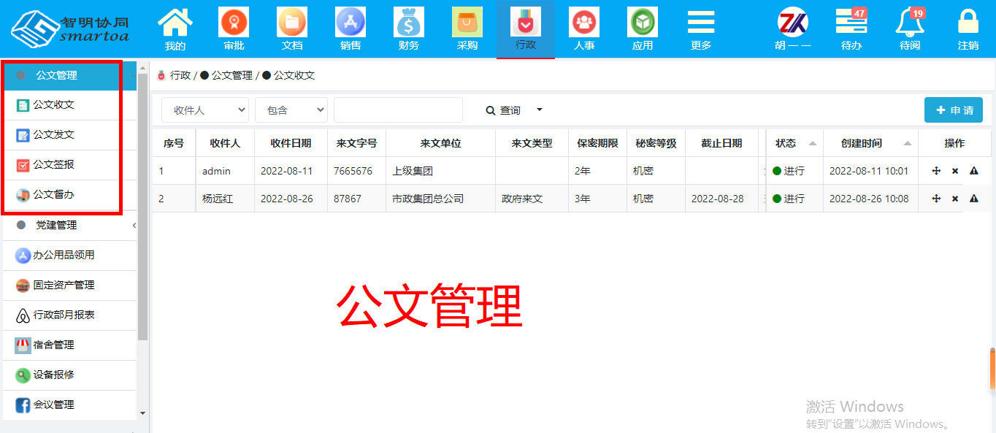
Task: Click the smartoa logo
Action: click(70, 28)
